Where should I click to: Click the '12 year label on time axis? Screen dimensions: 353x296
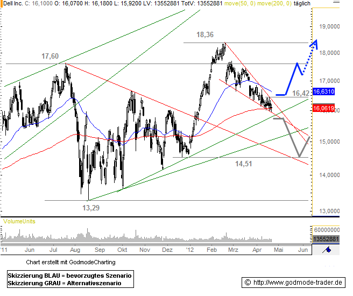(x=190, y=250)
